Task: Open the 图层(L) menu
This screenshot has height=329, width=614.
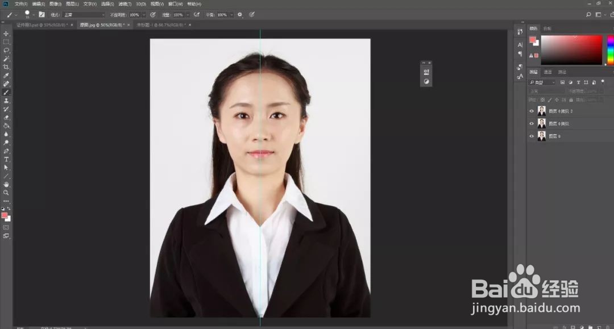Action: click(x=72, y=4)
